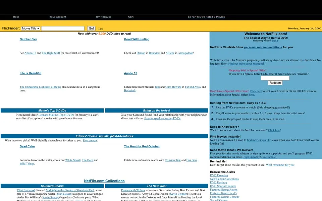Image resolution: width=322 pixels, height=201 pixels.
Task: Open the Armageddon link
Action: [x=185, y=53]
